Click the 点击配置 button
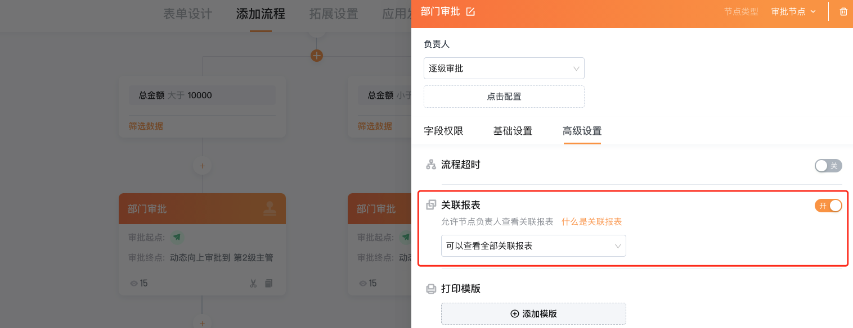The image size is (853, 328). (x=504, y=97)
